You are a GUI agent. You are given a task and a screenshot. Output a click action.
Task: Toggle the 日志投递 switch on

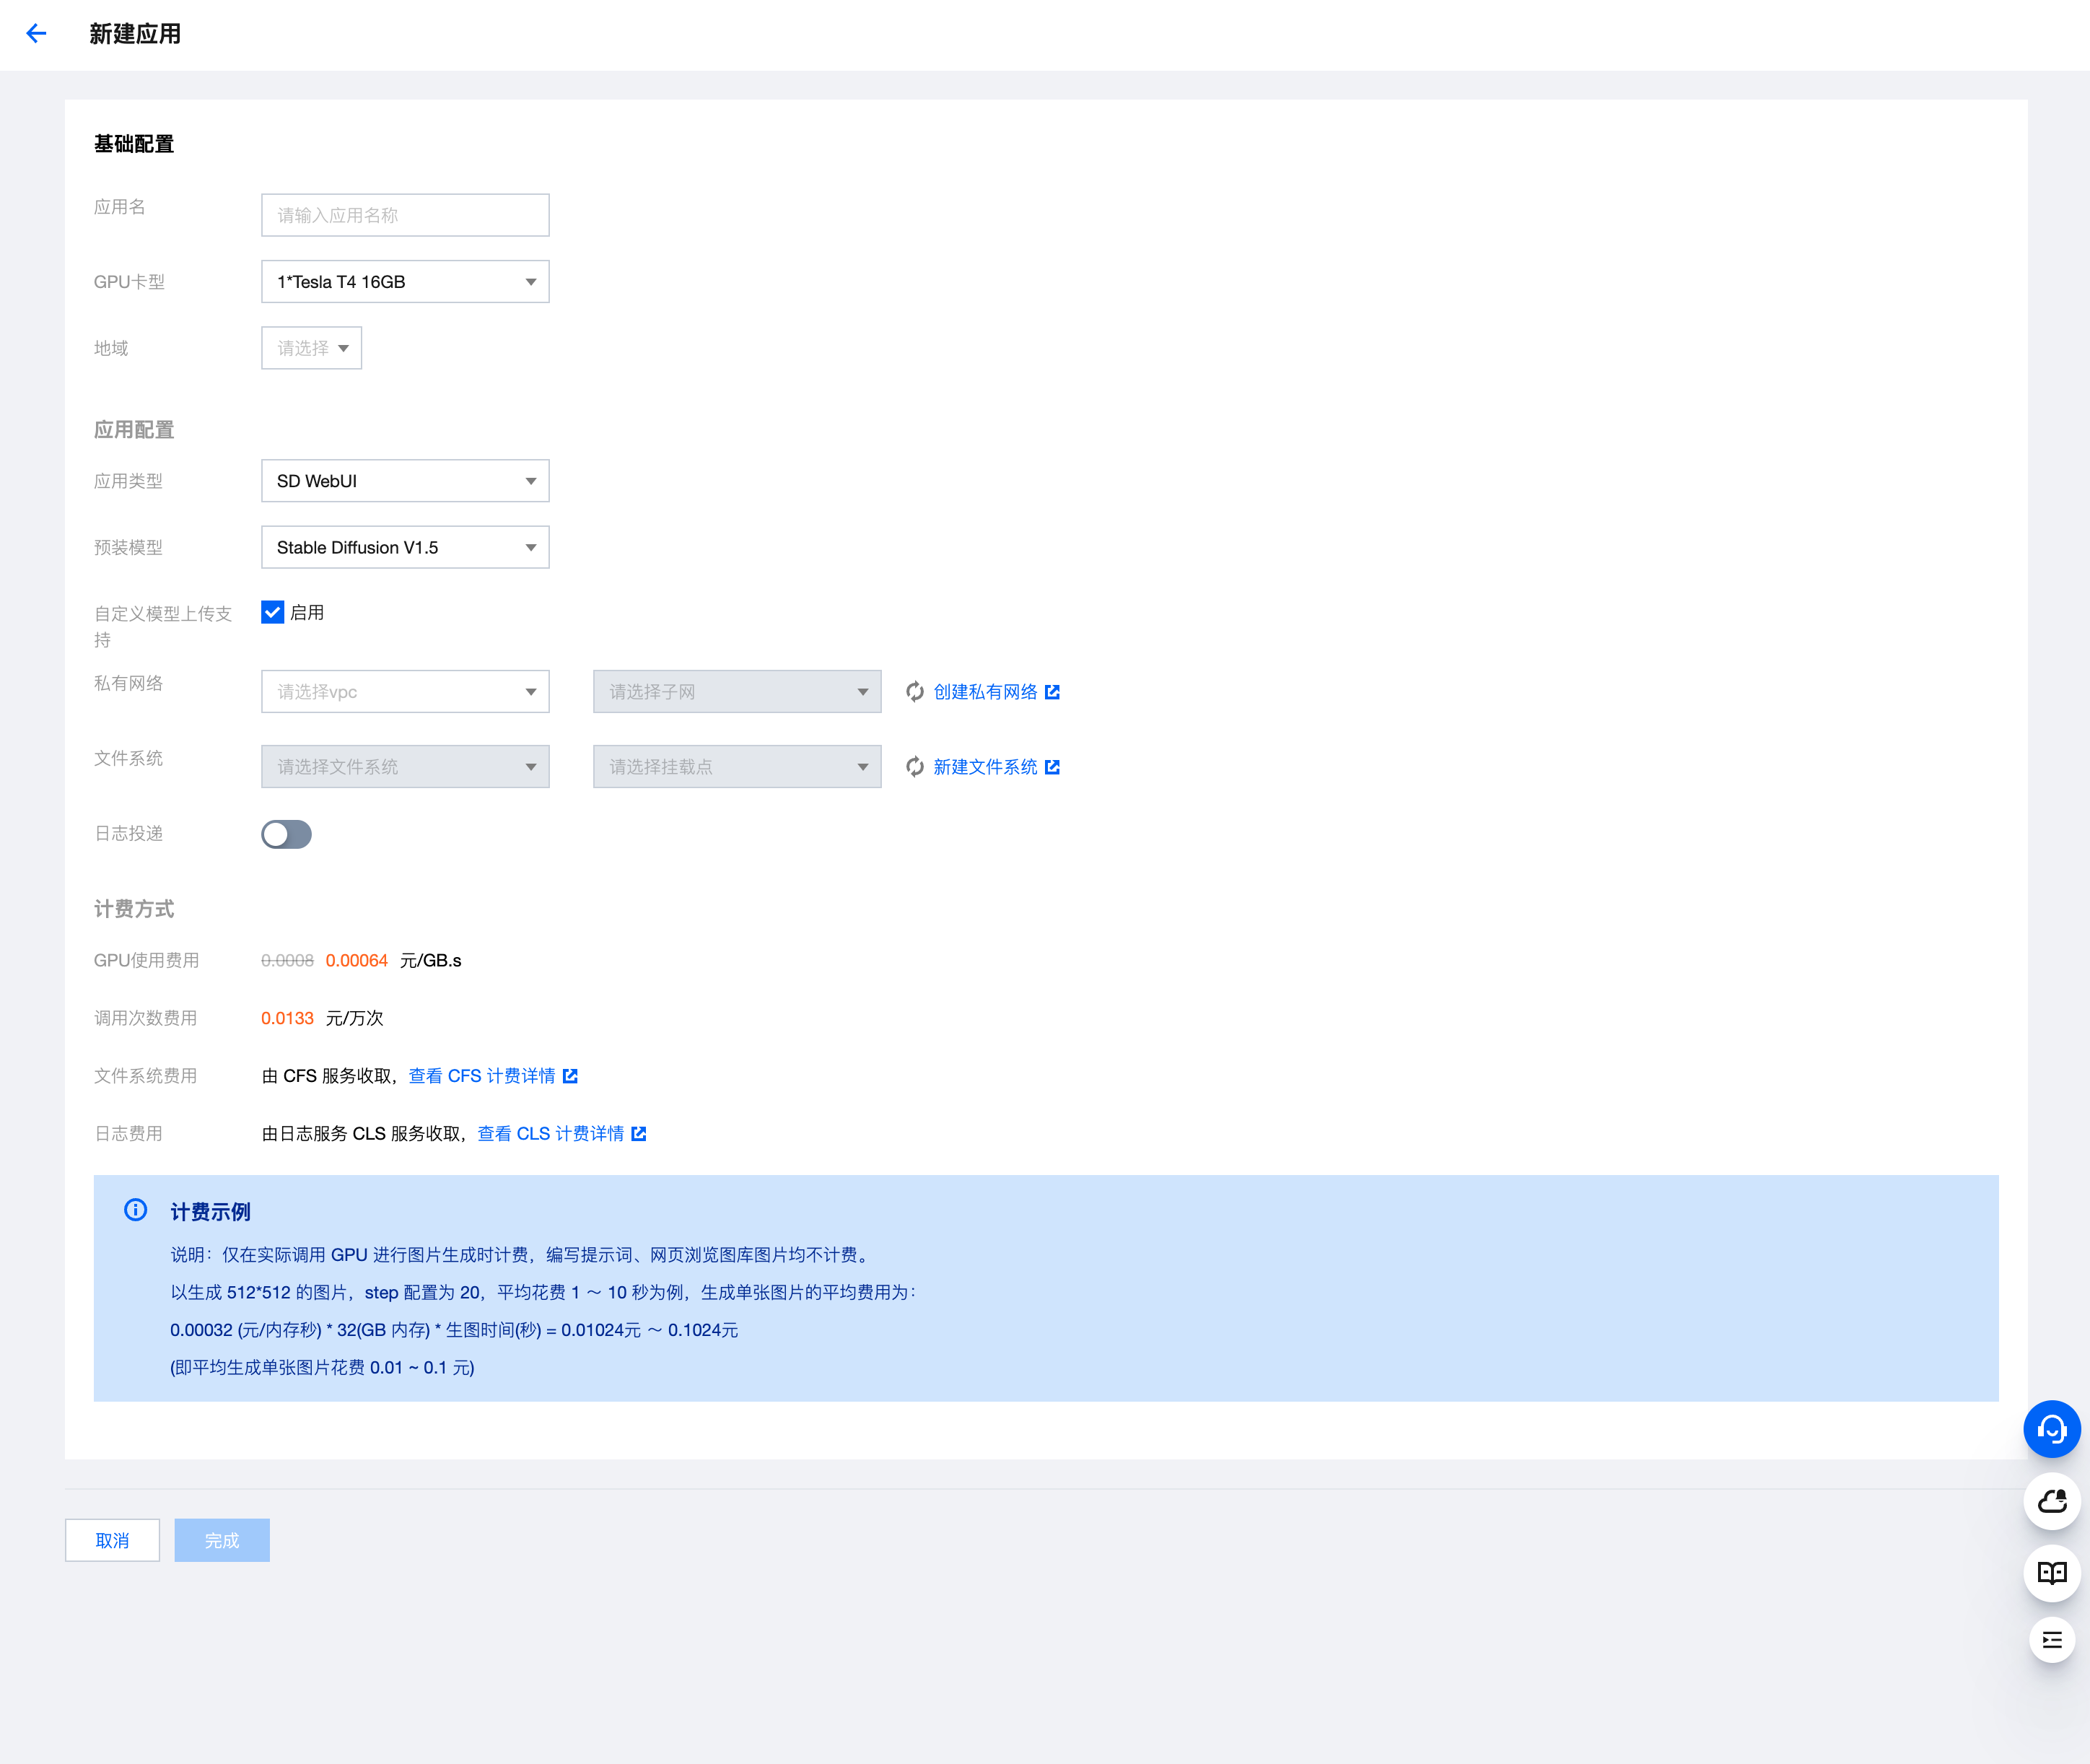click(x=286, y=834)
